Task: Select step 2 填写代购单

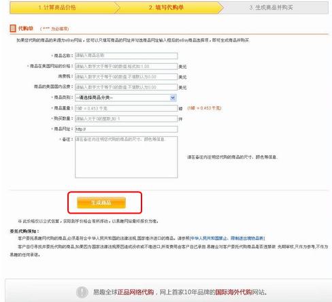Action: 166,7
